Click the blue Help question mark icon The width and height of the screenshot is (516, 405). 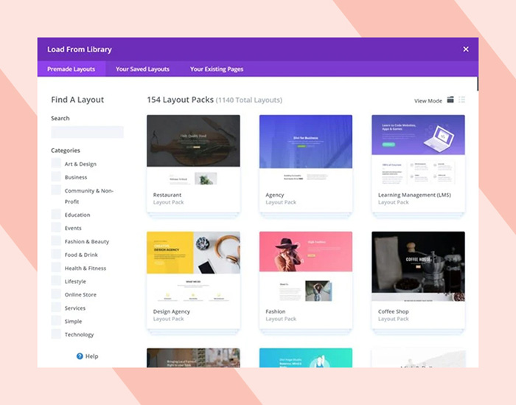80,356
